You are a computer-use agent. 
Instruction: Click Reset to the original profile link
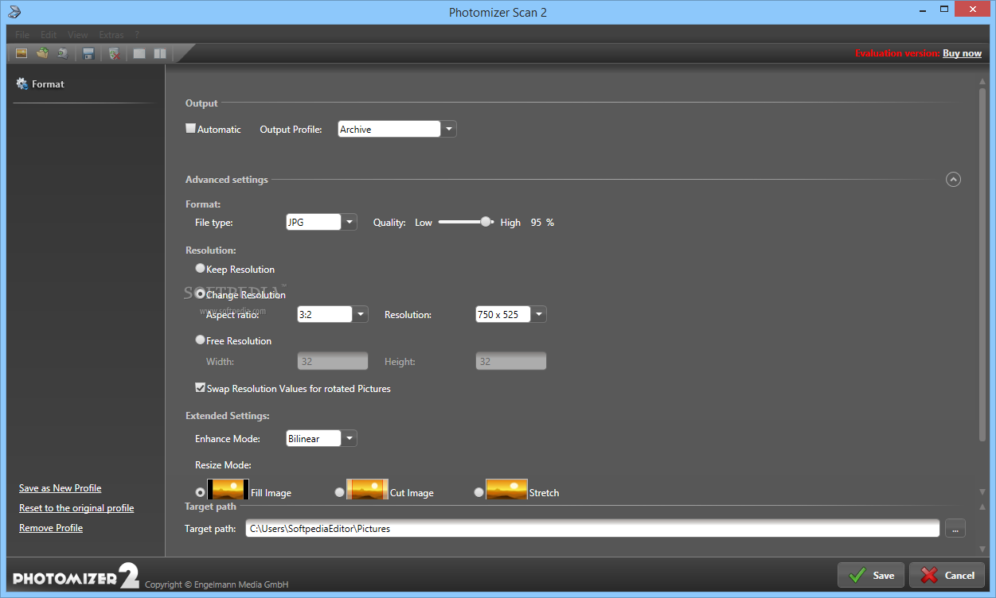[76, 508]
